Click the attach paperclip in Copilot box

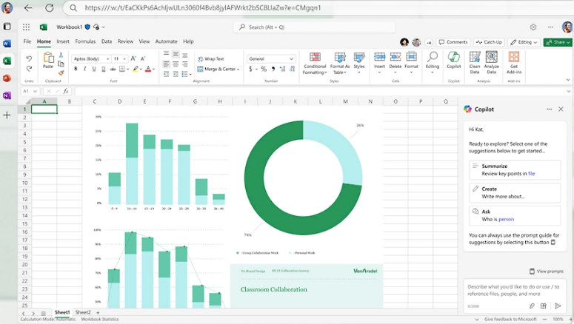click(x=532, y=306)
